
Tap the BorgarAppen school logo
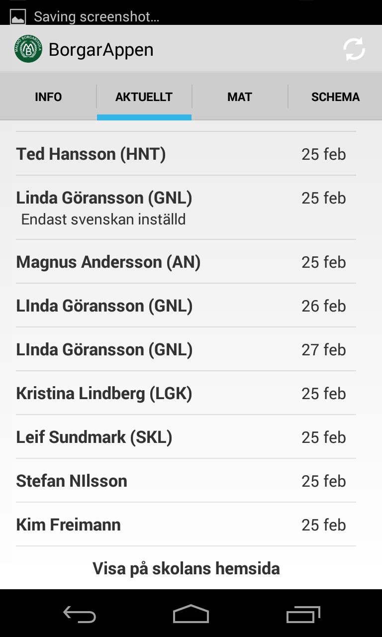click(x=28, y=49)
